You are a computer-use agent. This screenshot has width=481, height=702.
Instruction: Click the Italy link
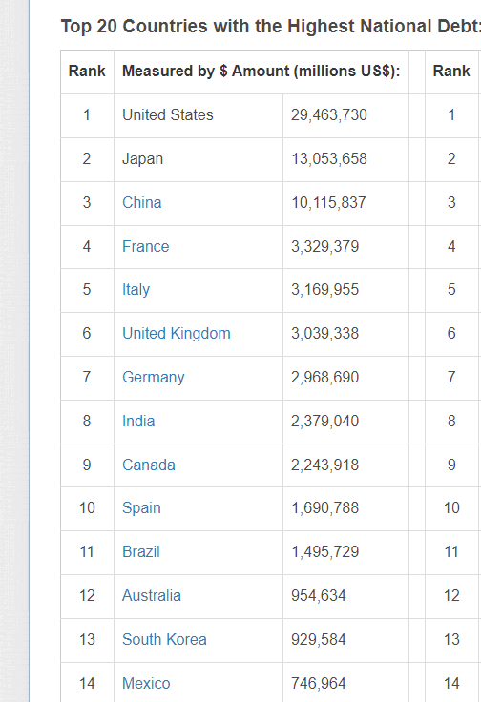tap(136, 290)
